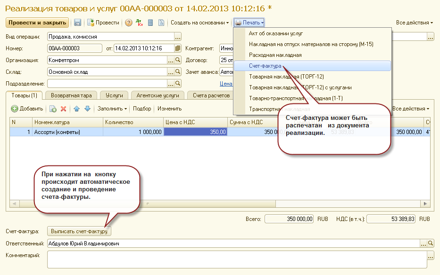Switch to Счета расчетов tab
The height and width of the screenshot is (275, 440).
[x=211, y=95]
